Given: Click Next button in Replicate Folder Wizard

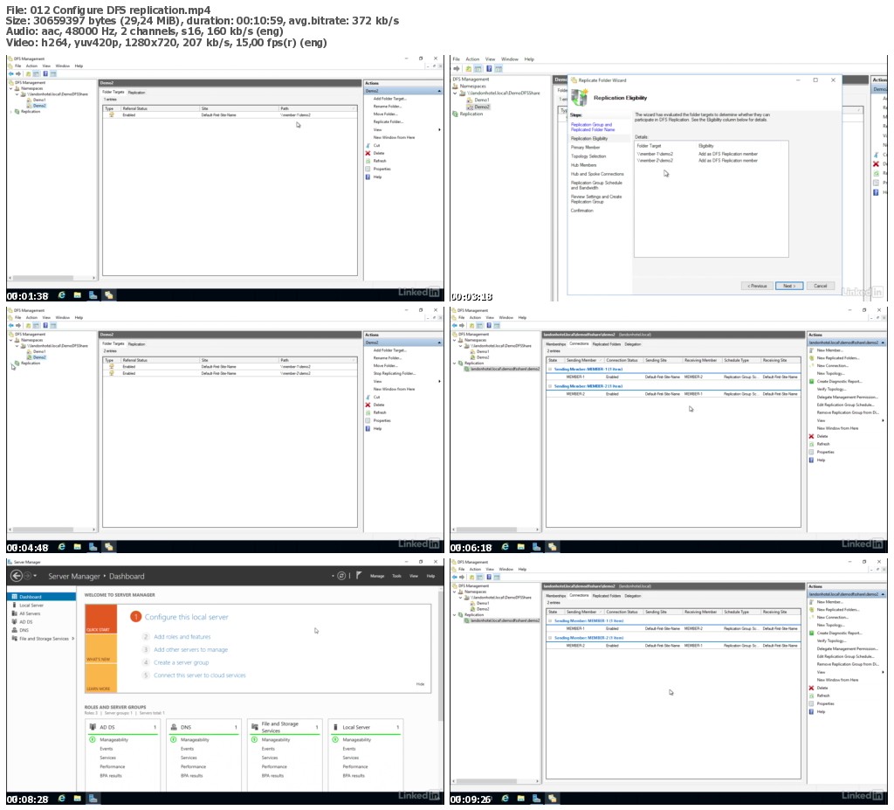Looking at the screenshot, I should coord(789,286).
